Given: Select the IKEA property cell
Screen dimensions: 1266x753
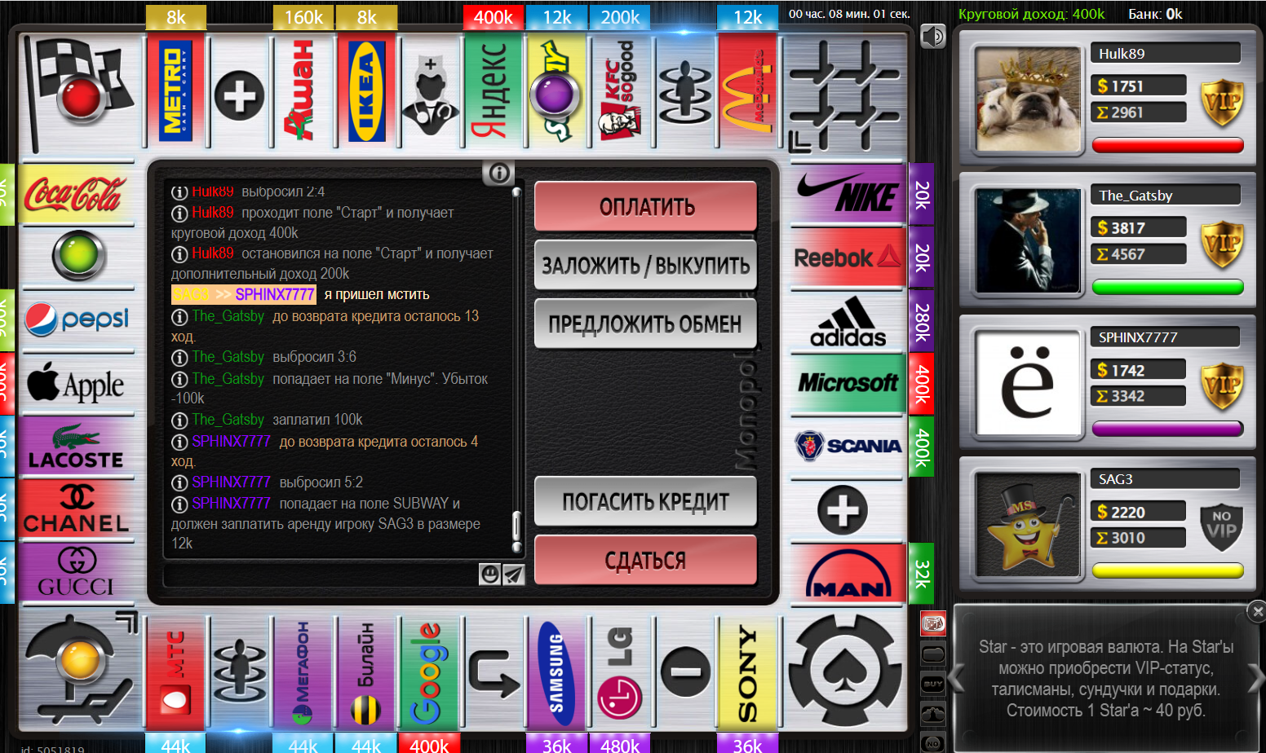Looking at the screenshot, I should pos(366,91).
